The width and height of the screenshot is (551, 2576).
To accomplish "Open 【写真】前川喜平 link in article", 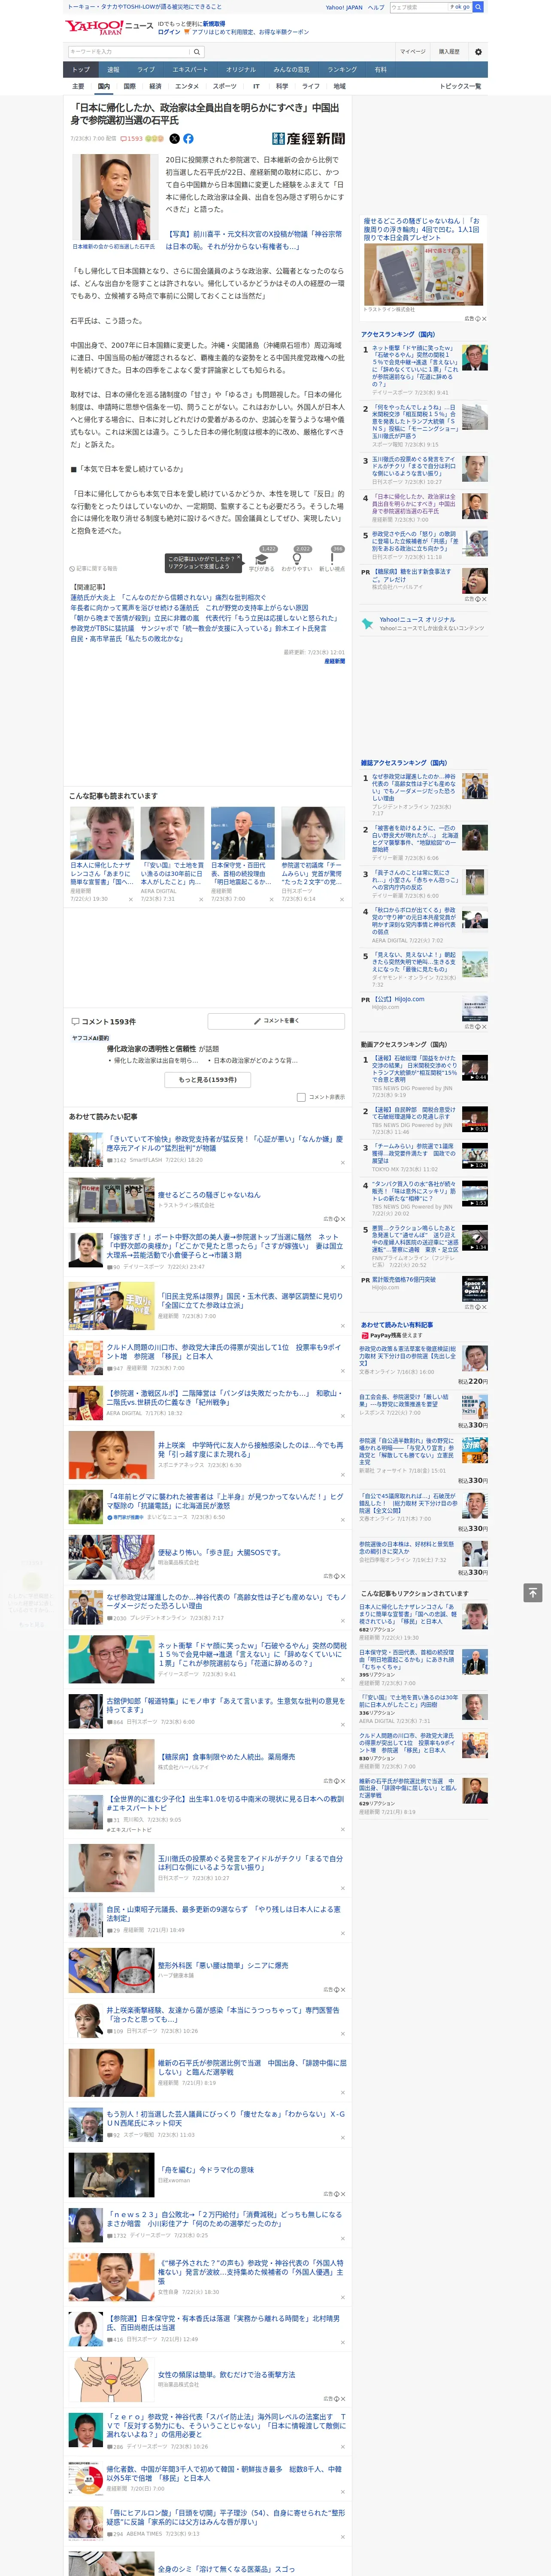I will pos(253,240).
